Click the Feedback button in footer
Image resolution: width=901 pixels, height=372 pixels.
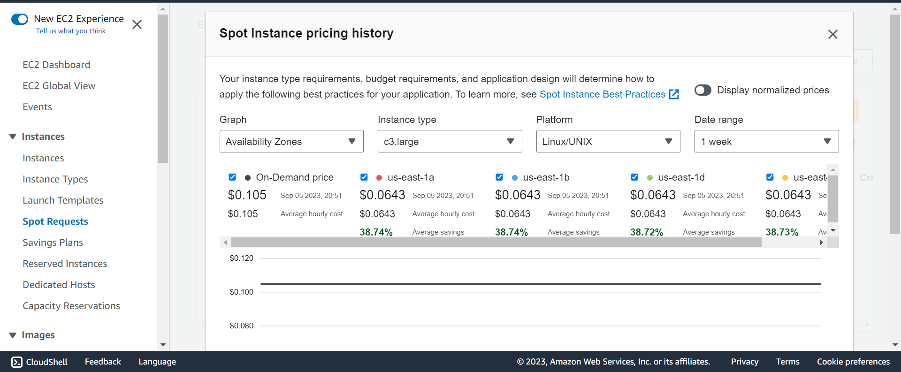(x=103, y=362)
